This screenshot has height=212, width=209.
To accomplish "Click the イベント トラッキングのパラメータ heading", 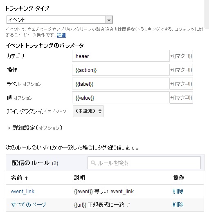I will tap(45, 45).
